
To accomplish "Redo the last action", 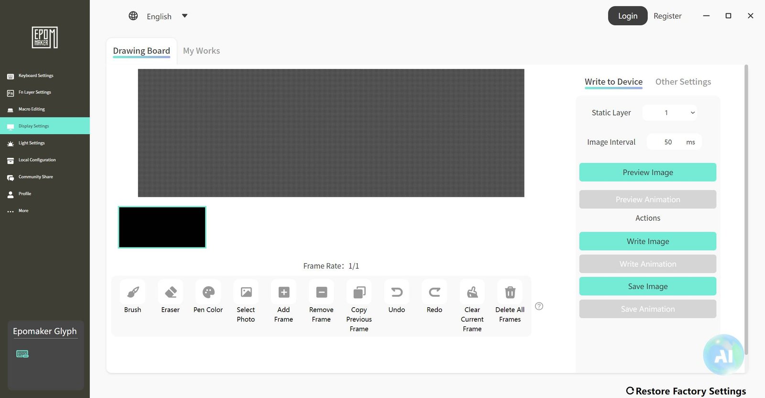I will pos(435,292).
